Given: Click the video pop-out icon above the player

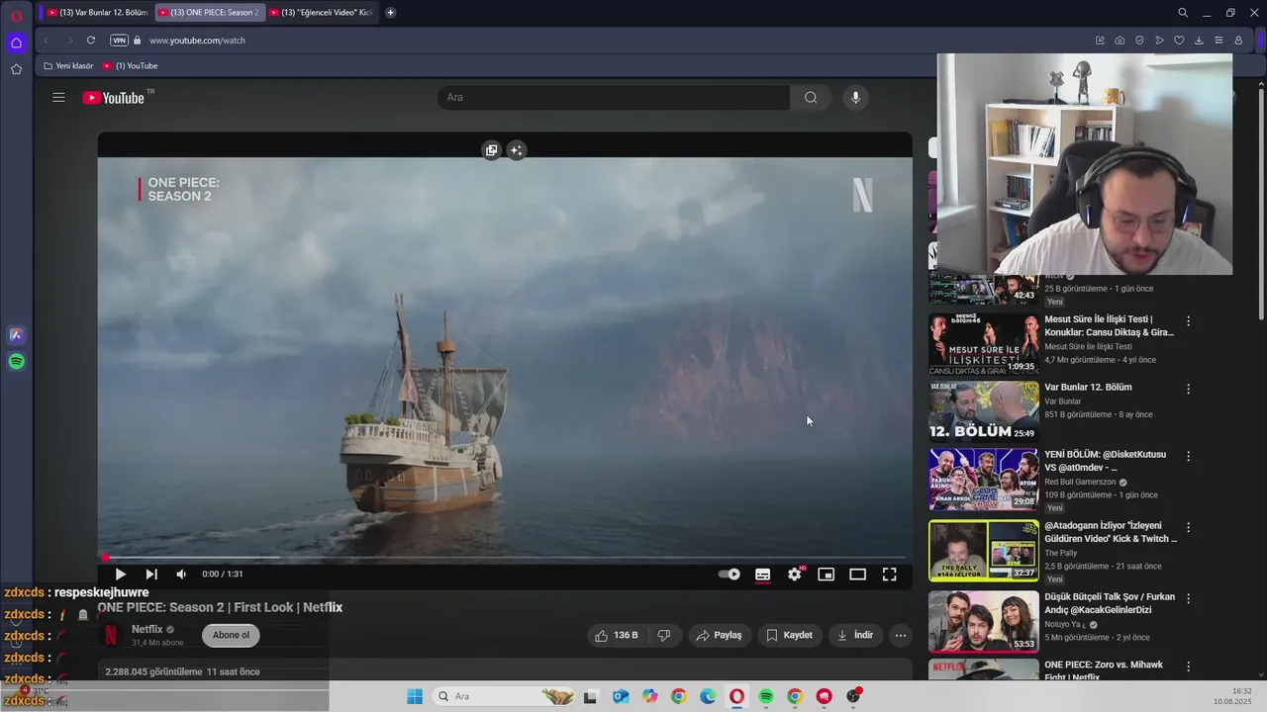Looking at the screenshot, I should click(x=491, y=150).
